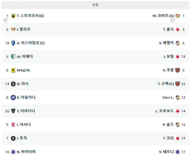Click the West Ham crest beside V. 쿠팔

(177, 70)
